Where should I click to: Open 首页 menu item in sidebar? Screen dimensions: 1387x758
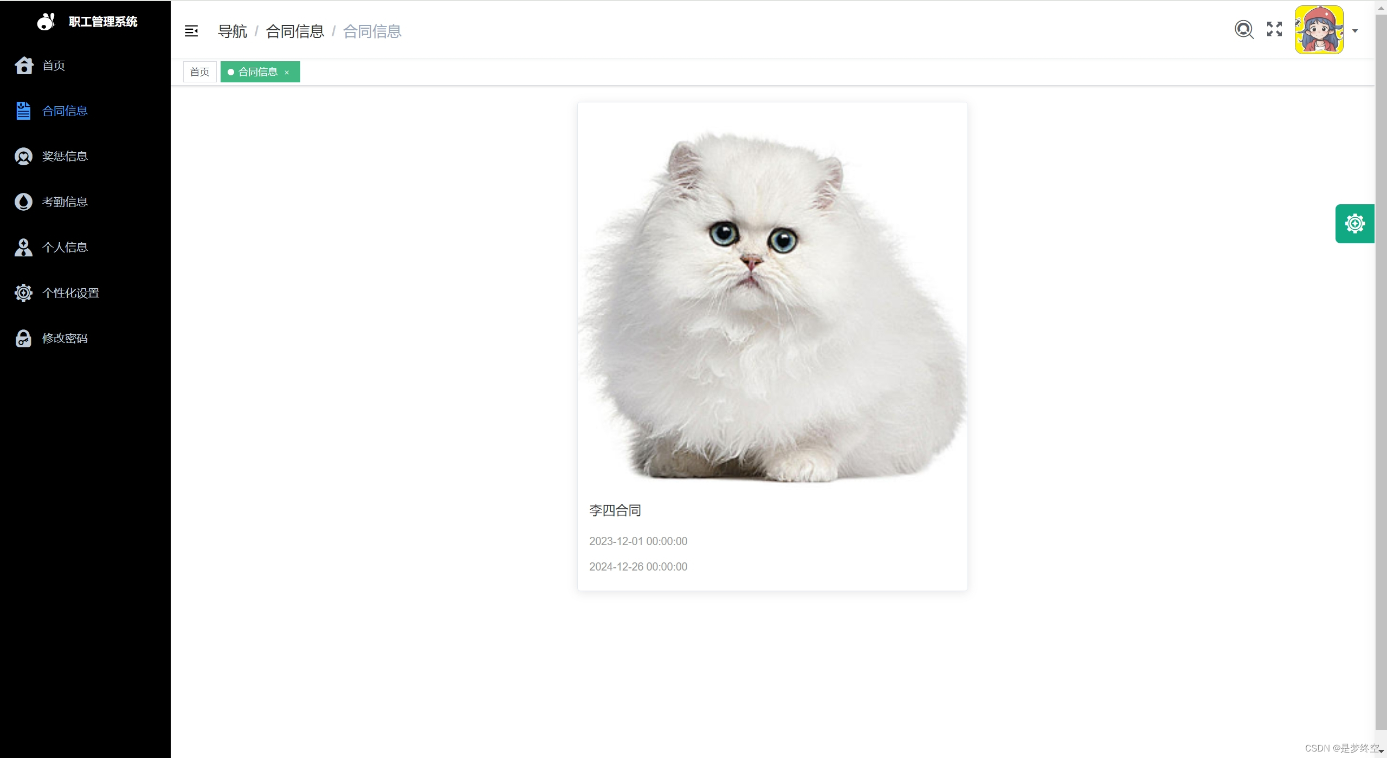coord(85,66)
